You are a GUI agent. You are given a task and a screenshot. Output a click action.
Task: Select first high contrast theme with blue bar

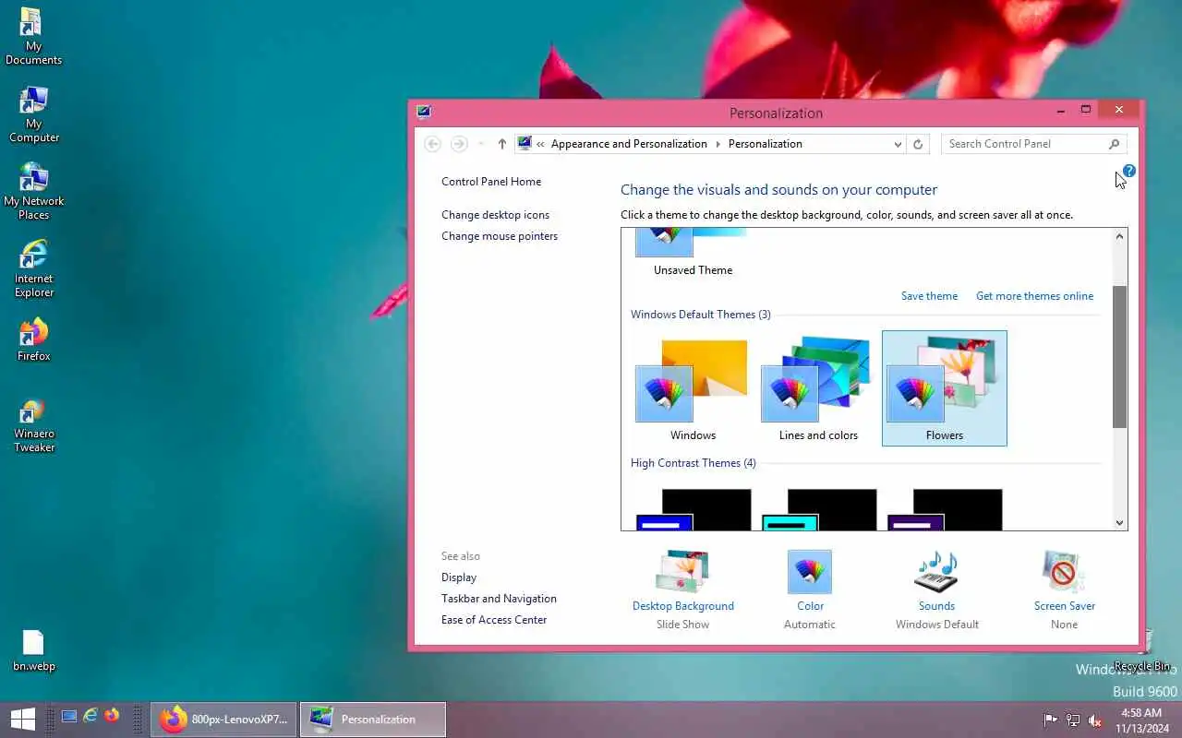693,509
